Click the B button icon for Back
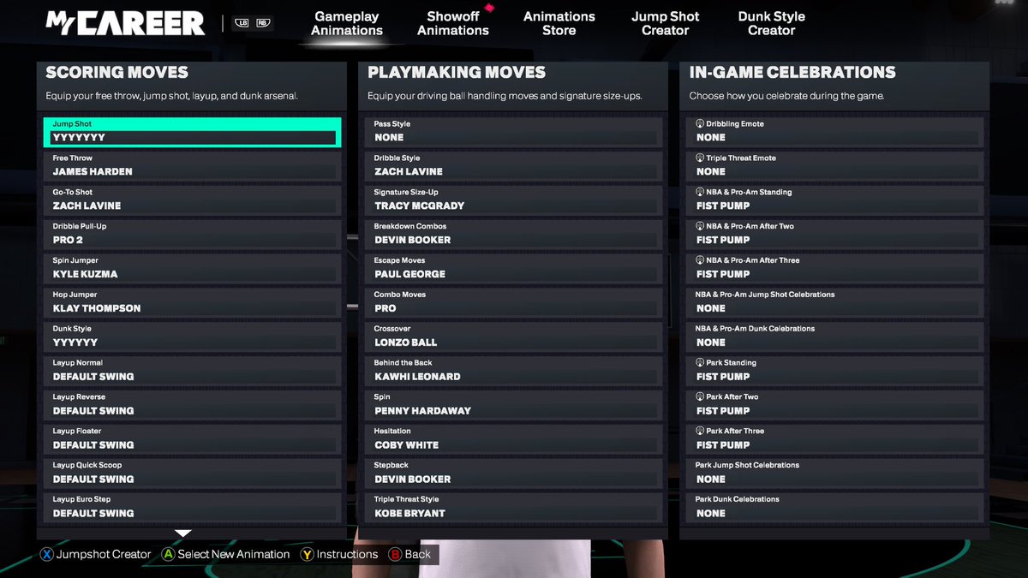 point(395,554)
